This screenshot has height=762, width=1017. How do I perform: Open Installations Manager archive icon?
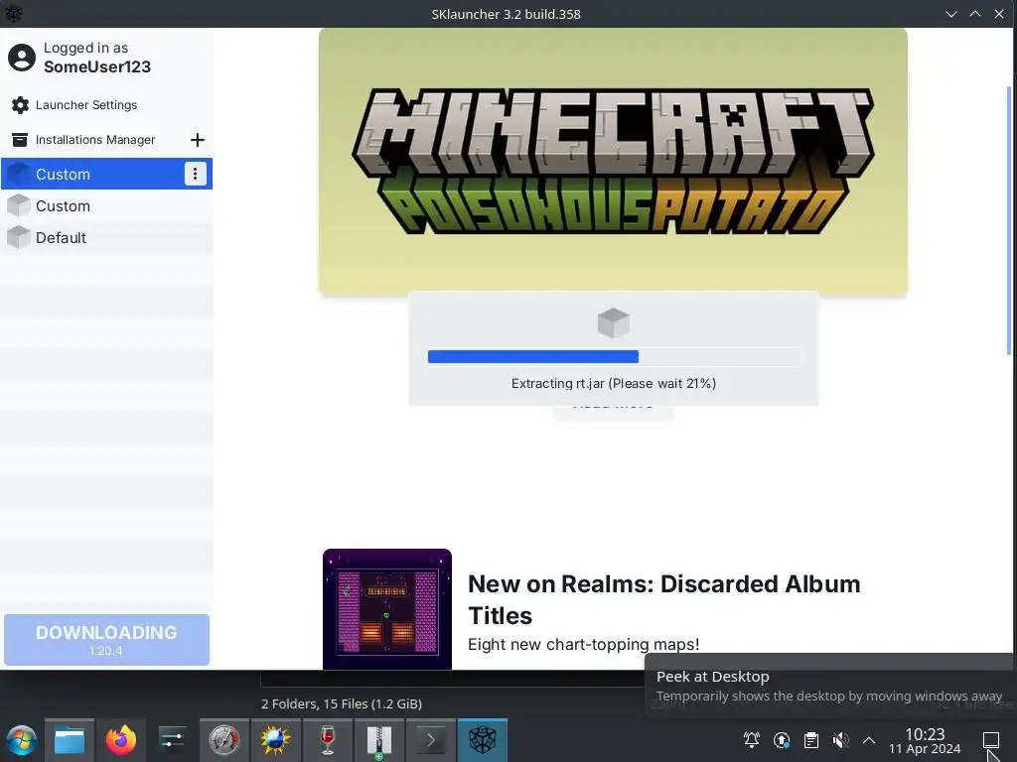[x=20, y=140]
